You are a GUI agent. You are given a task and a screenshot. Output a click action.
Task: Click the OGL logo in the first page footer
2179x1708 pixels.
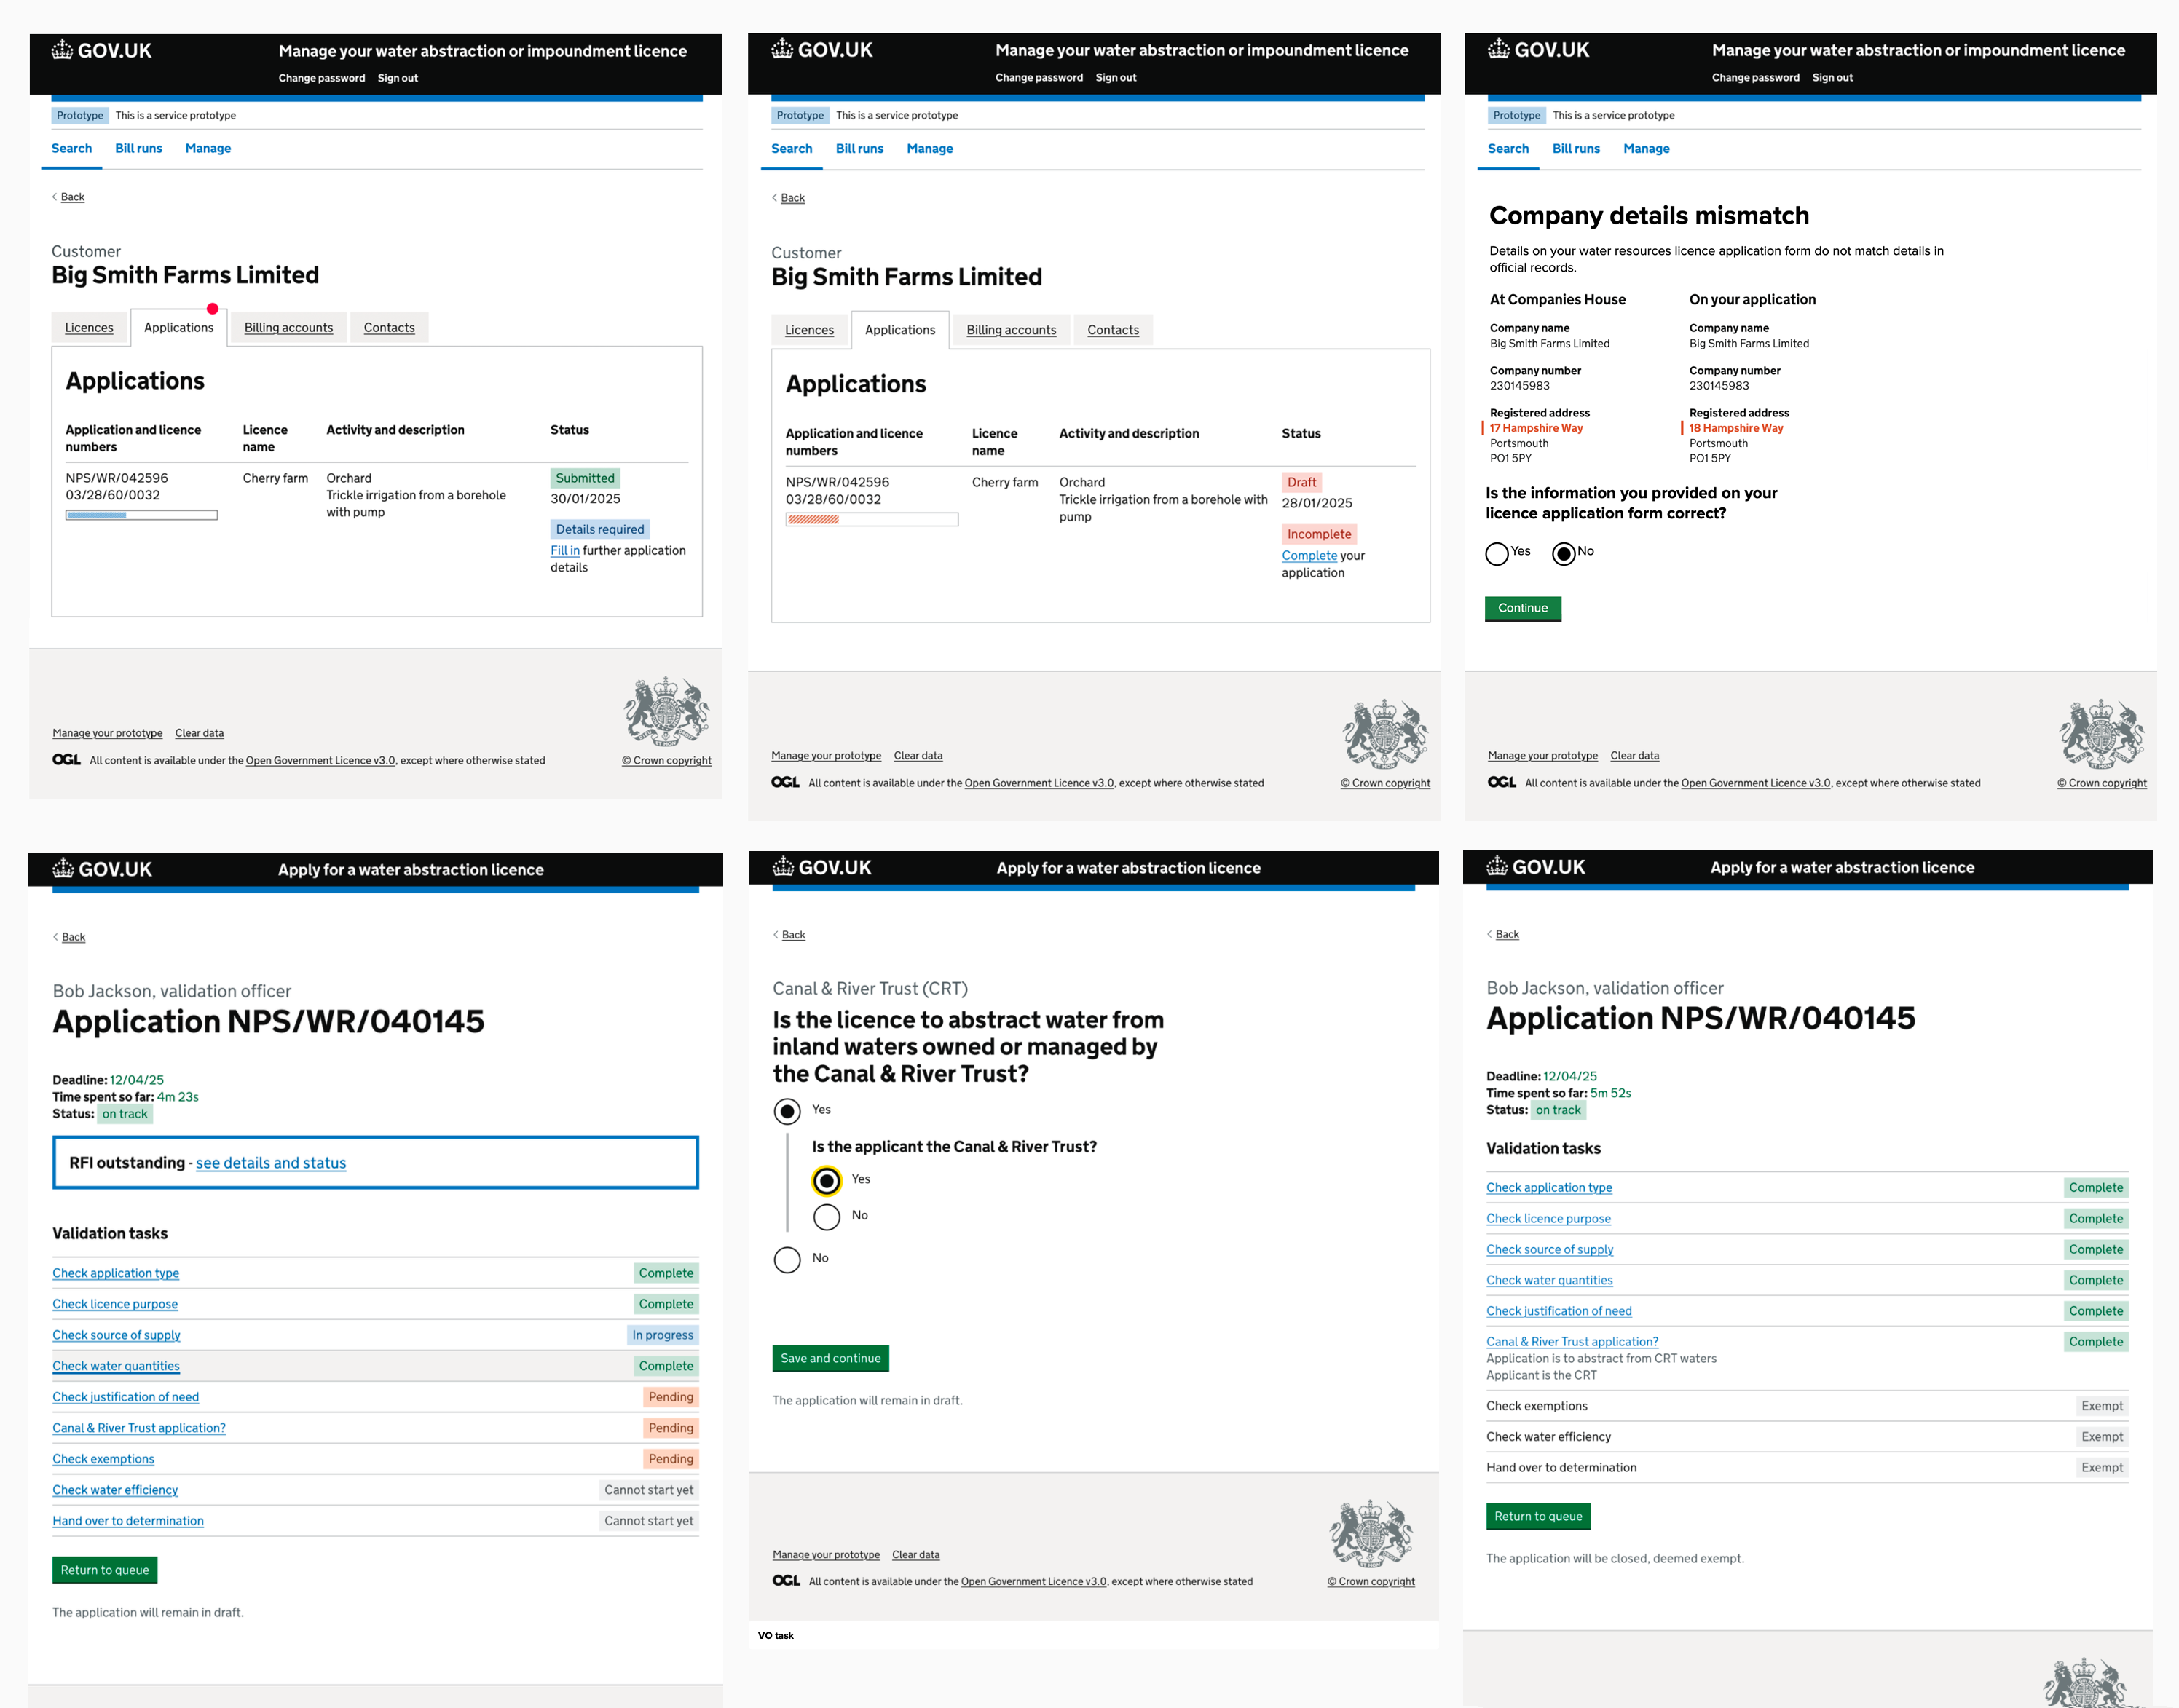click(x=67, y=760)
